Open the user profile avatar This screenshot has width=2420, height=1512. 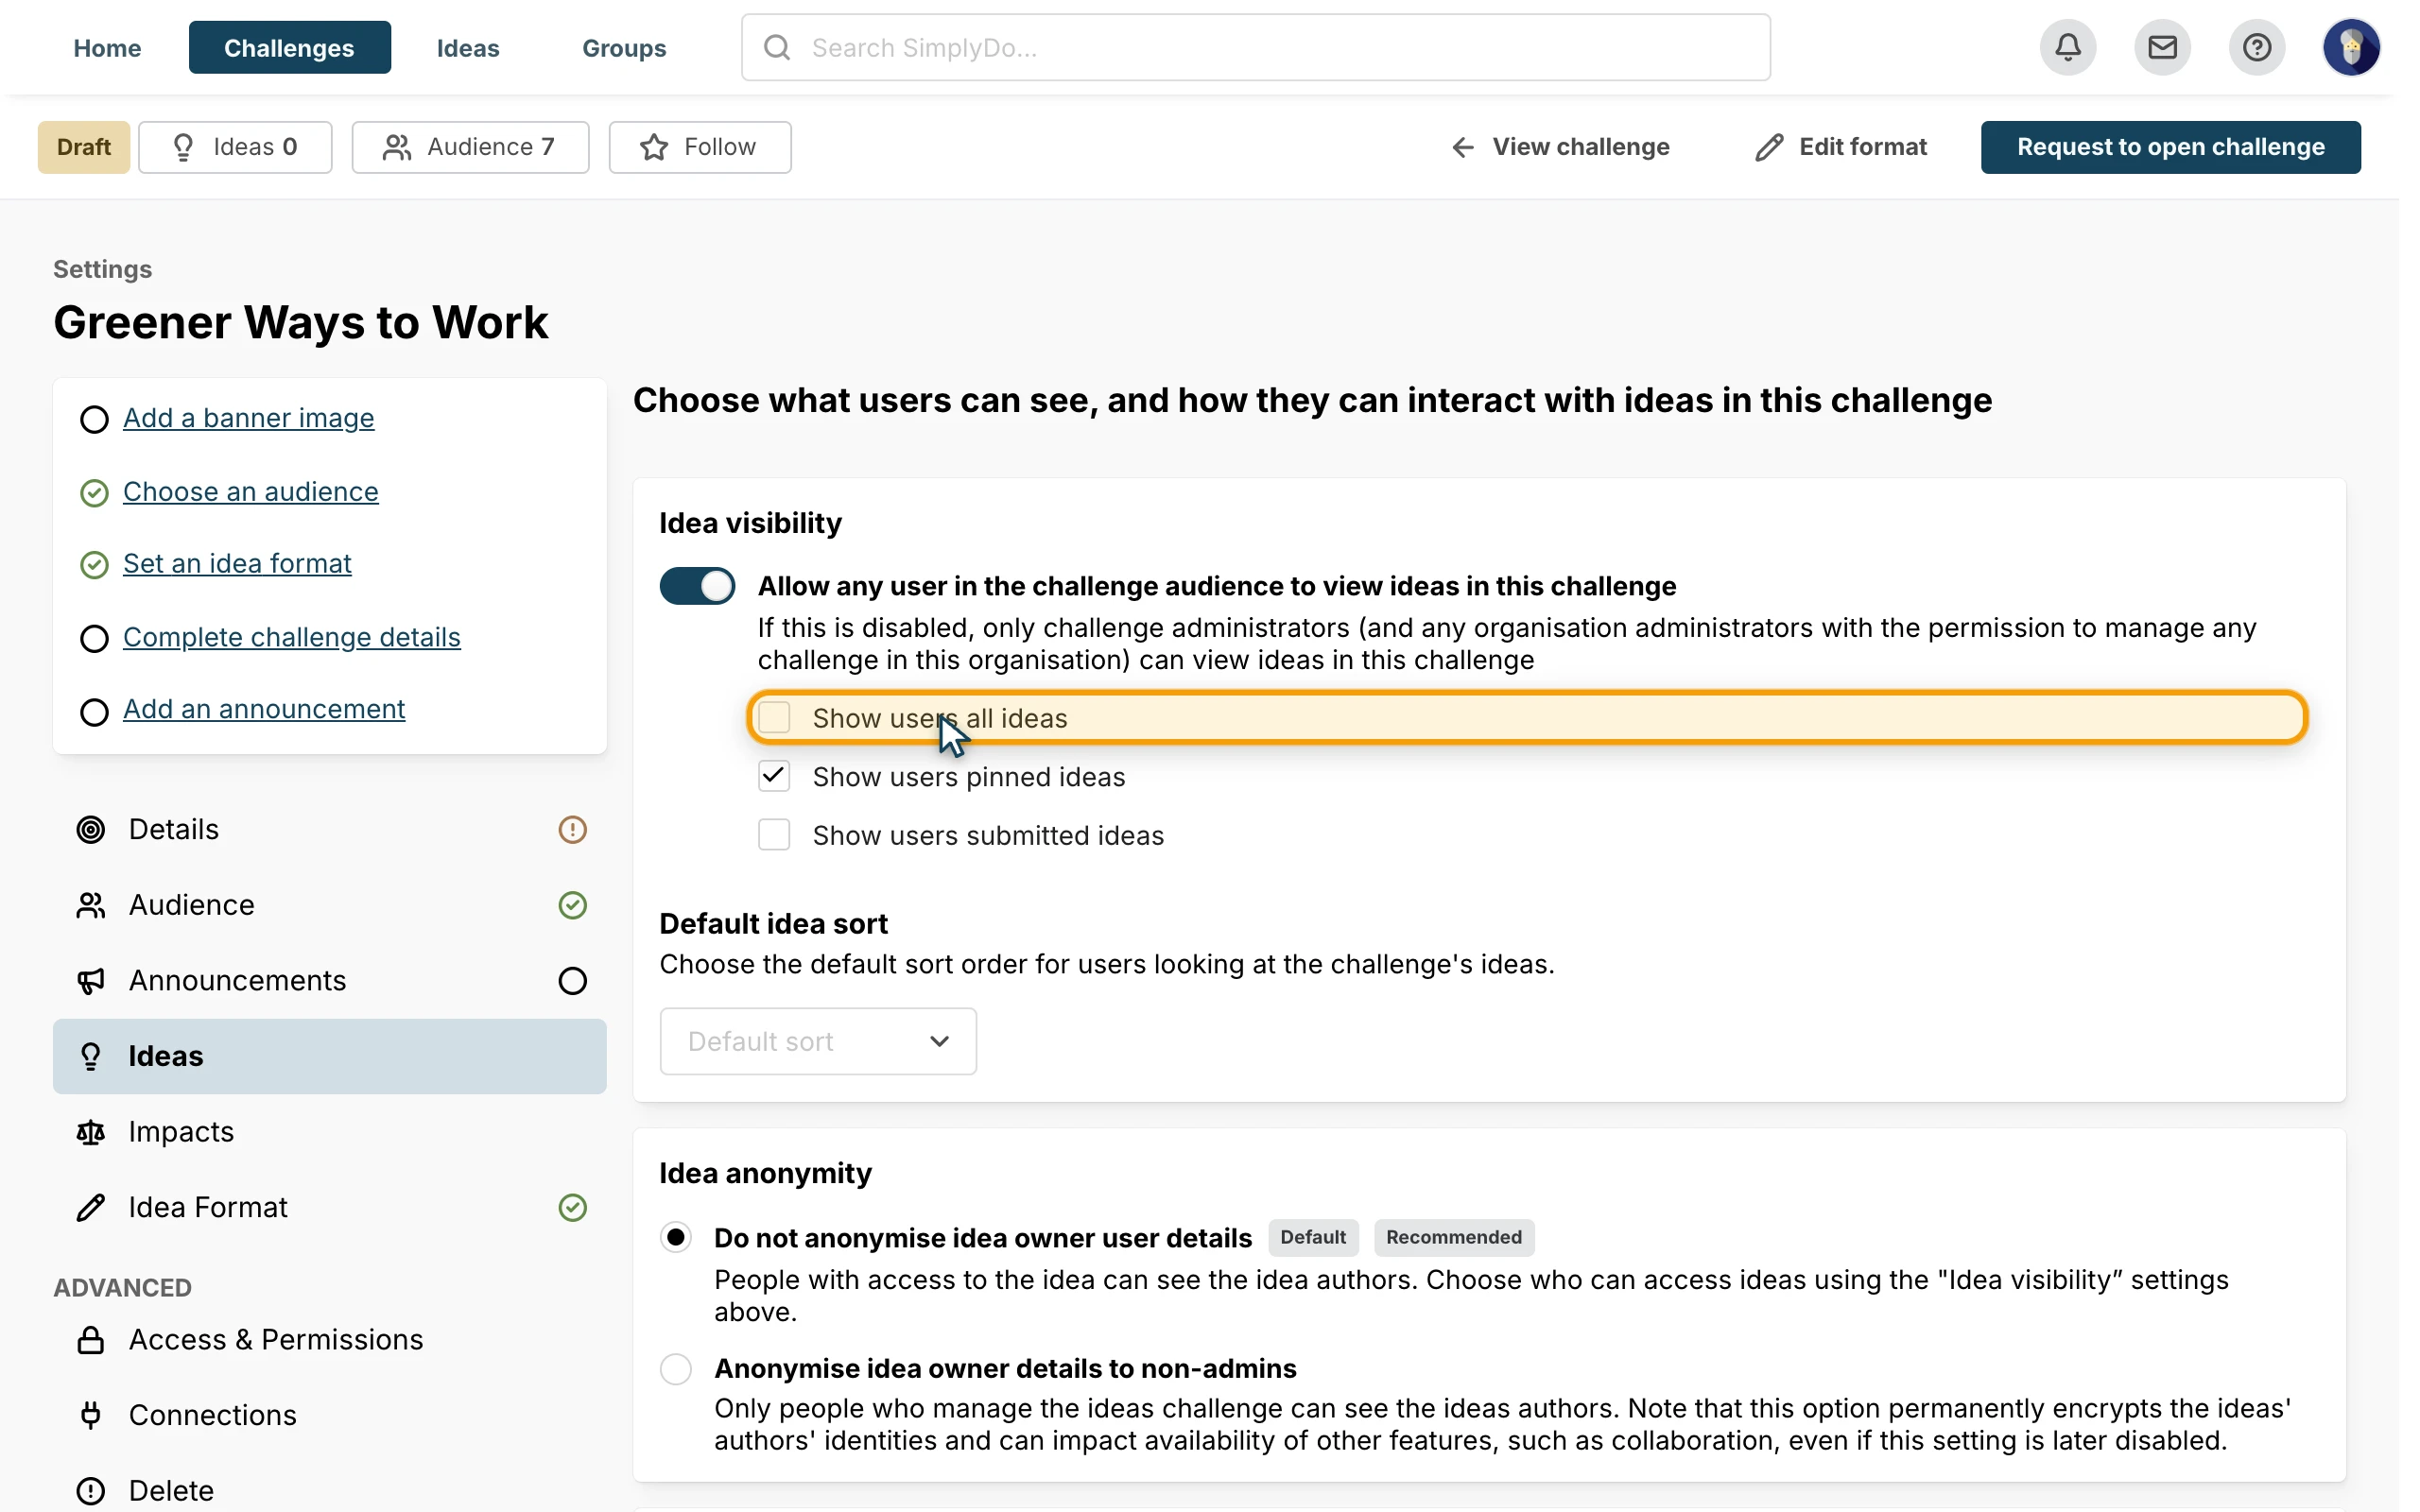point(2350,47)
